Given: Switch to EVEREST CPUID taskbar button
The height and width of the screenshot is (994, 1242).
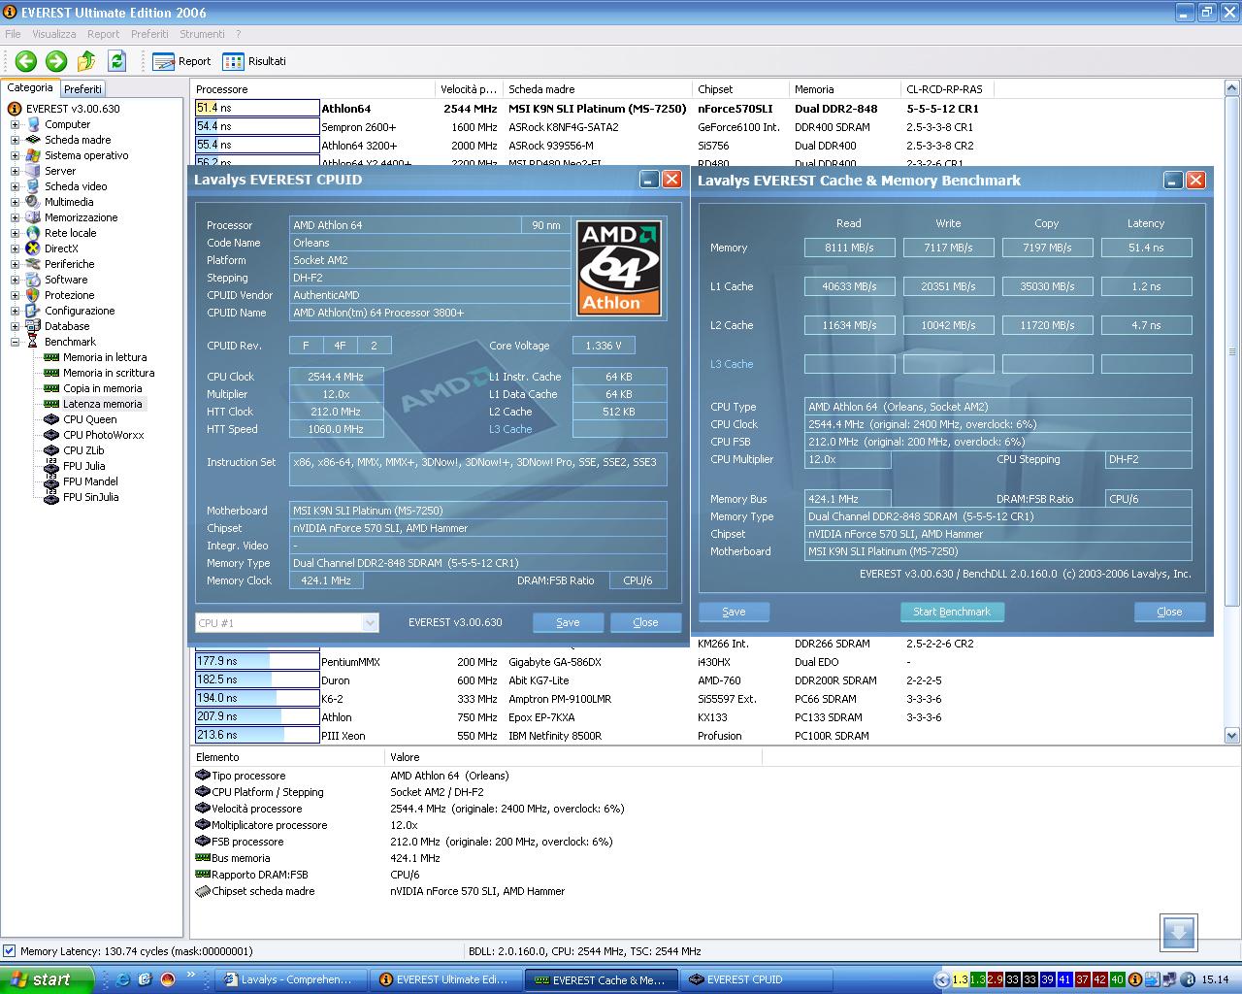Looking at the screenshot, I should click(x=758, y=979).
